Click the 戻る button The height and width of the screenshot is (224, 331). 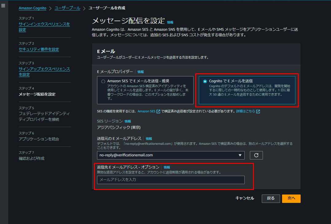[271, 198]
